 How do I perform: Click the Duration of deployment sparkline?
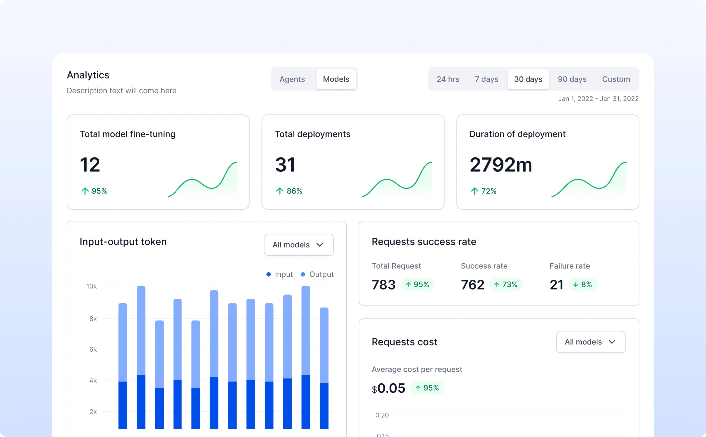589,179
